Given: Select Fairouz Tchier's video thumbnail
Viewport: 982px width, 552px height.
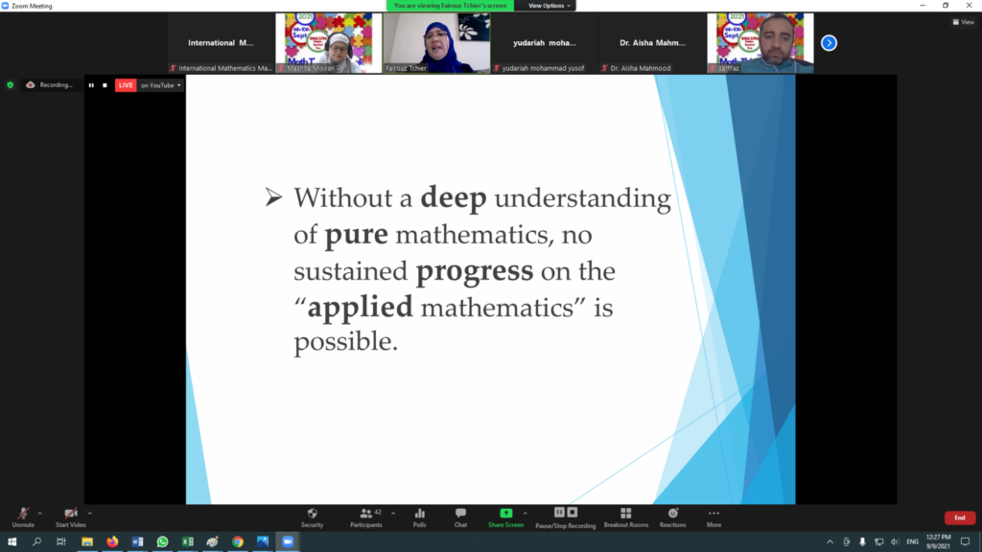Looking at the screenshot, I should pos(436,43).
